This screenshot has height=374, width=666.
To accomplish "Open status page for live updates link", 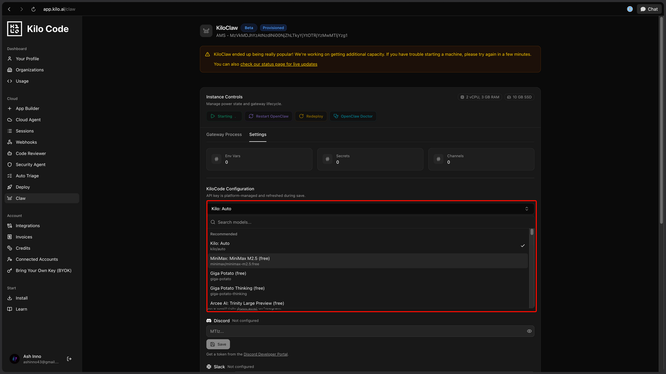I will (279, 64).
